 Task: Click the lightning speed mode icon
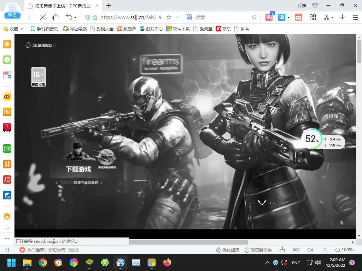(160, 17)
